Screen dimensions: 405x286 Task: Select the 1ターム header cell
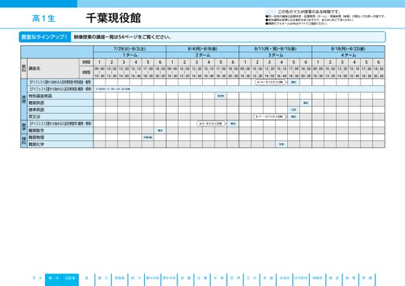click(129, 55)
